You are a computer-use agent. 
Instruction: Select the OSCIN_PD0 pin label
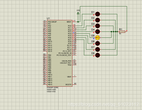coord(66,61)
